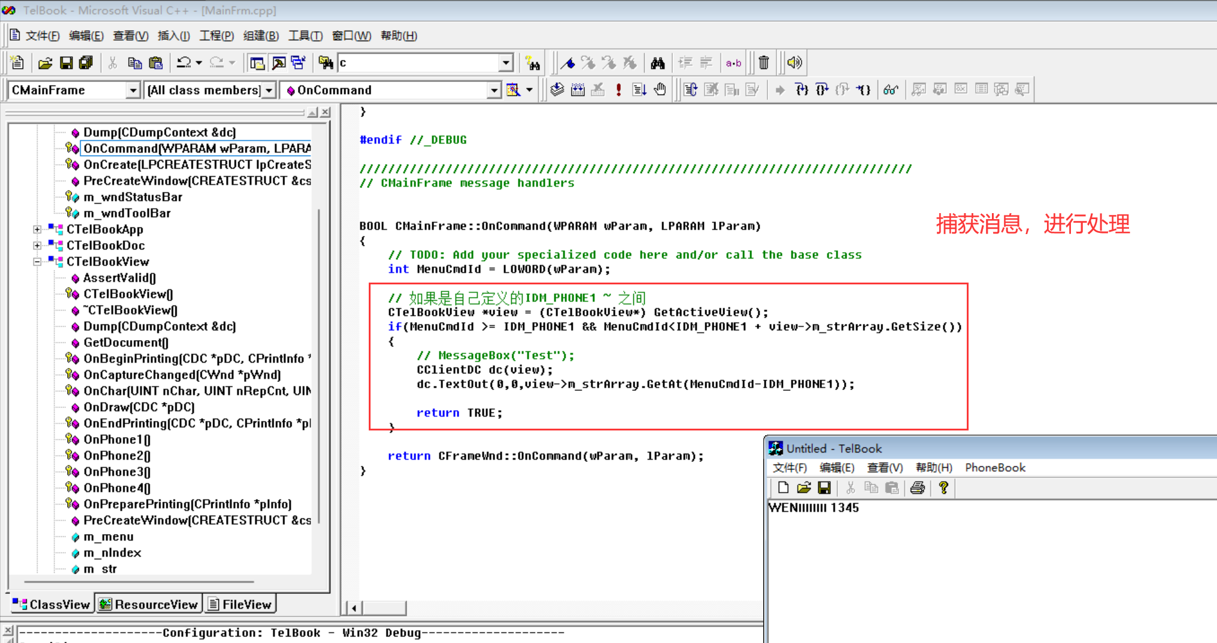
Task: Open the 查看(V) menu in TelBook window
Action: click(885, 468)
